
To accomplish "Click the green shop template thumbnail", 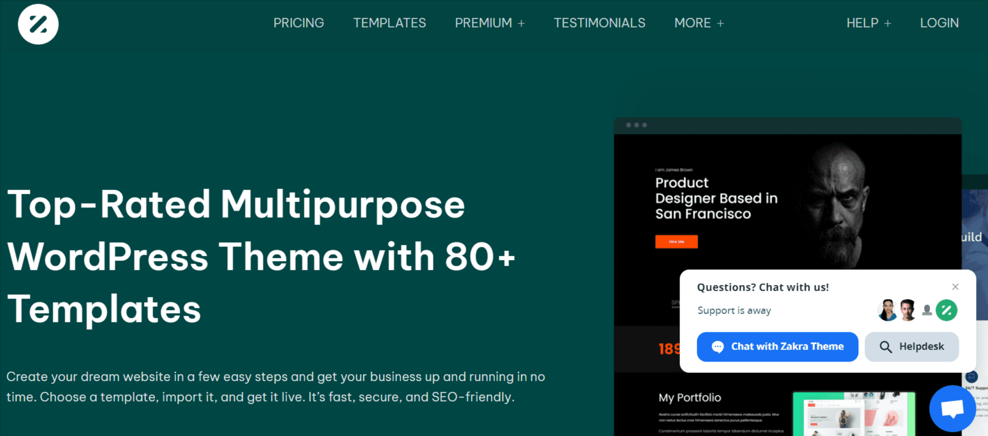I will coord(854,414).
